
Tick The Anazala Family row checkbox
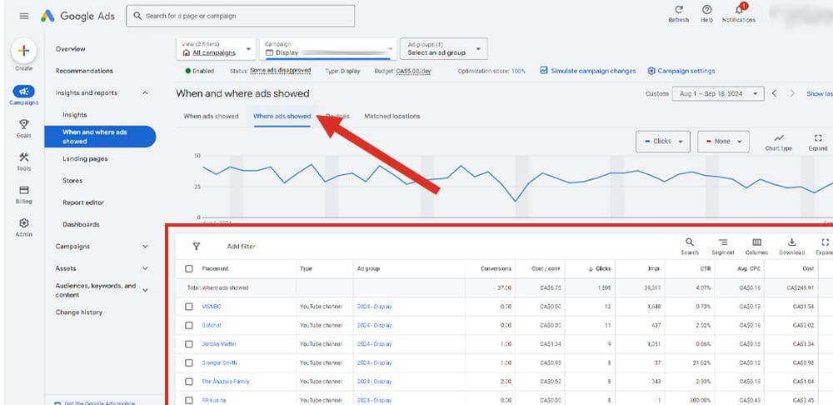pyautogui.click(x=189, y=382)
